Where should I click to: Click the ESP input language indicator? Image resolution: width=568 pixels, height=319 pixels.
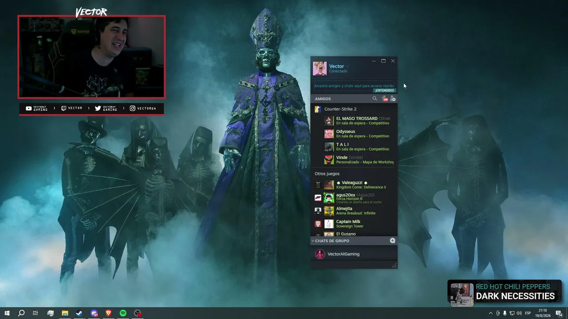[x=528, y=313]
